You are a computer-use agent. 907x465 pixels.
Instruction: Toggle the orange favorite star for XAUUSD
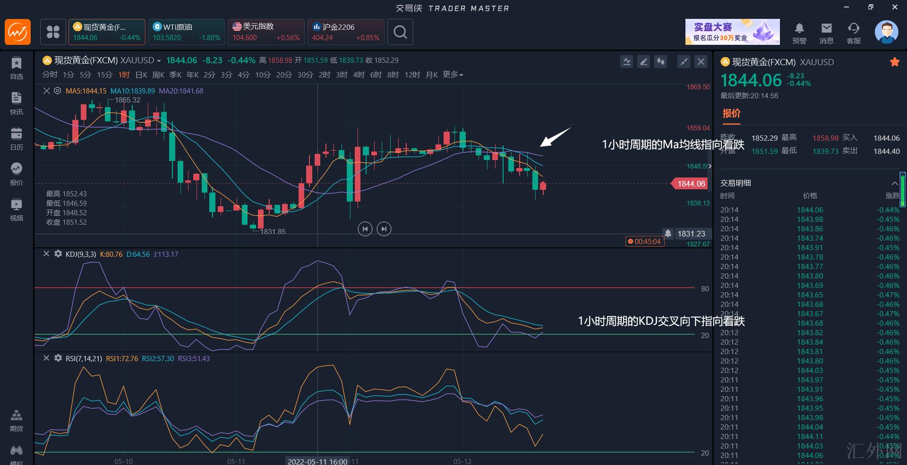[x=894, y=62]
